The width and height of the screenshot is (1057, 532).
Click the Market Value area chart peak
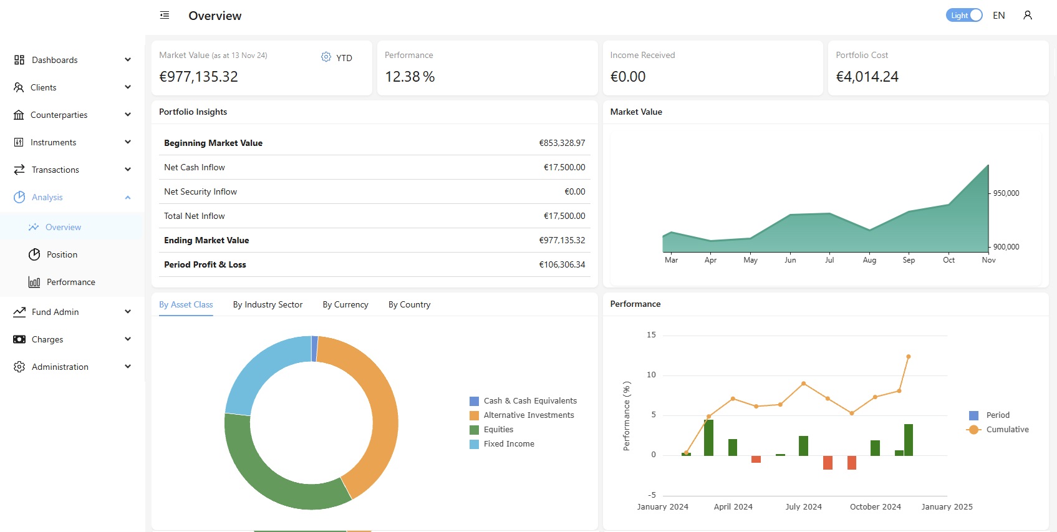coord(988,166)
